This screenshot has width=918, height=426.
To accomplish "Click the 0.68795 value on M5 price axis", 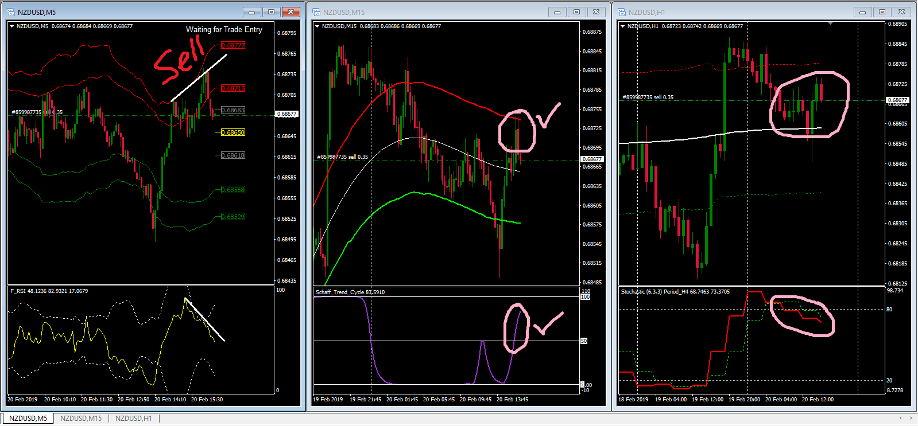I will coord(286,33).
